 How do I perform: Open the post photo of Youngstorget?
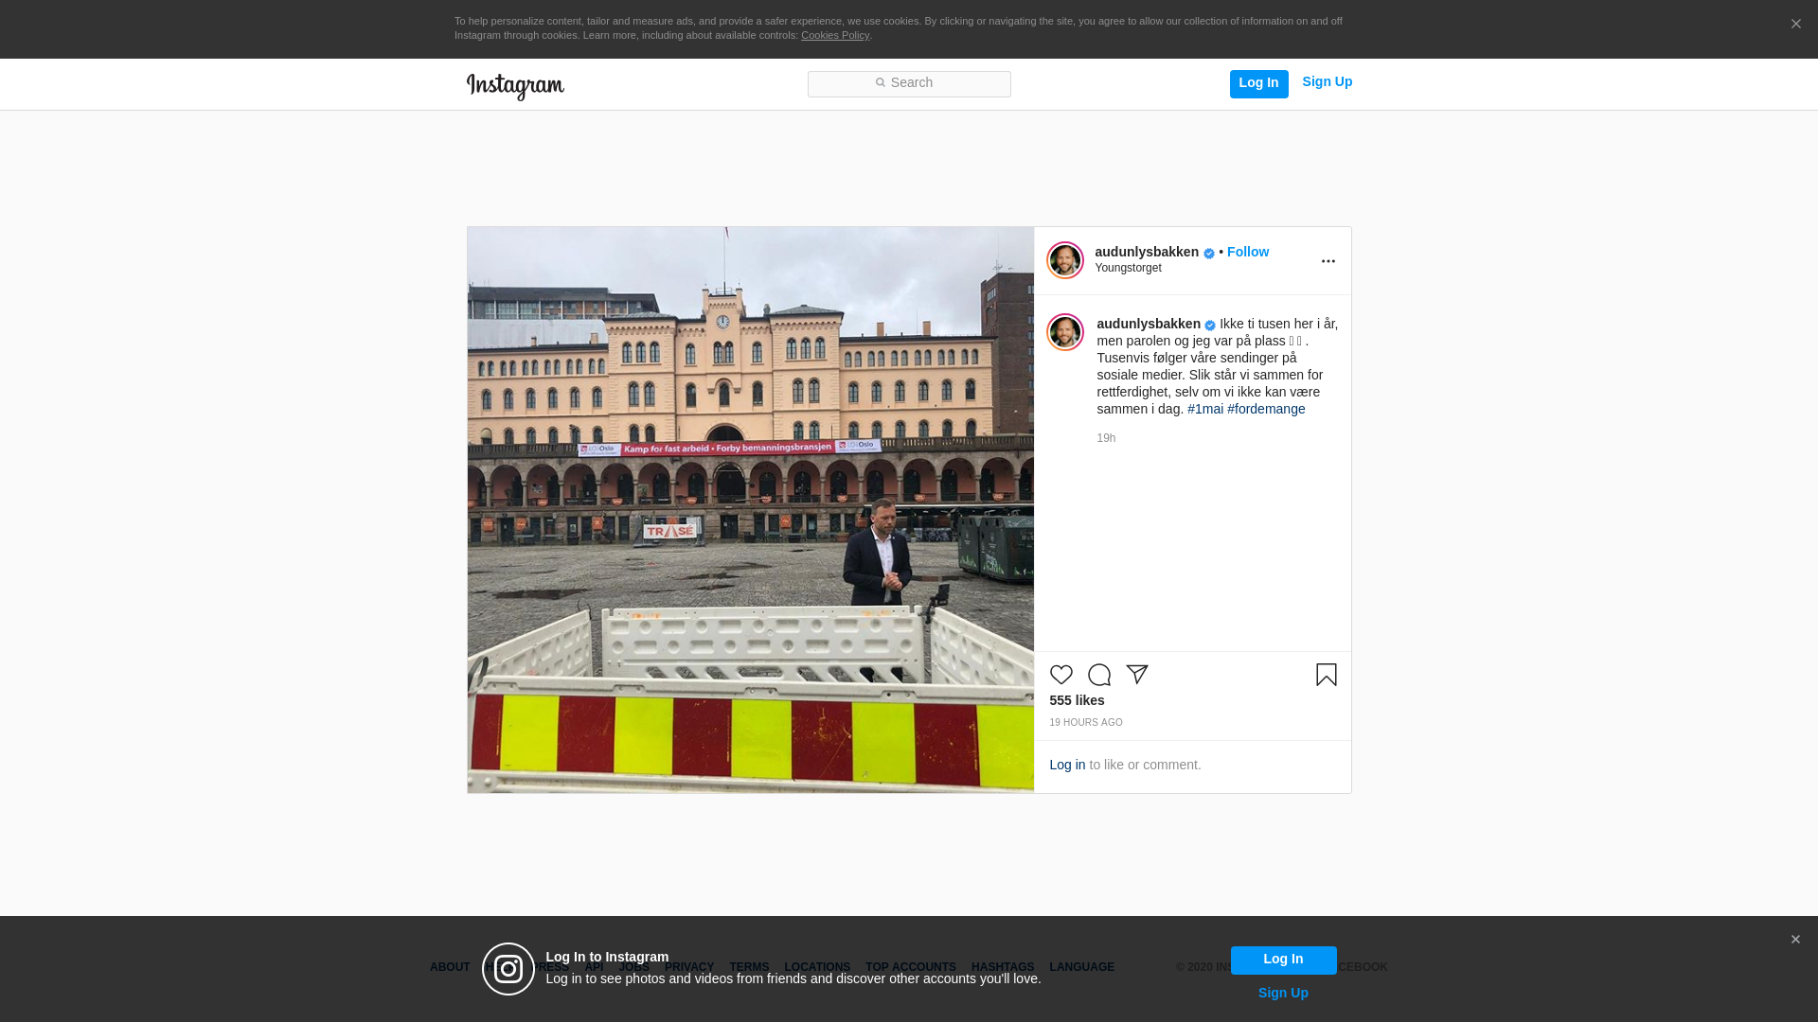tap(750, 509)
